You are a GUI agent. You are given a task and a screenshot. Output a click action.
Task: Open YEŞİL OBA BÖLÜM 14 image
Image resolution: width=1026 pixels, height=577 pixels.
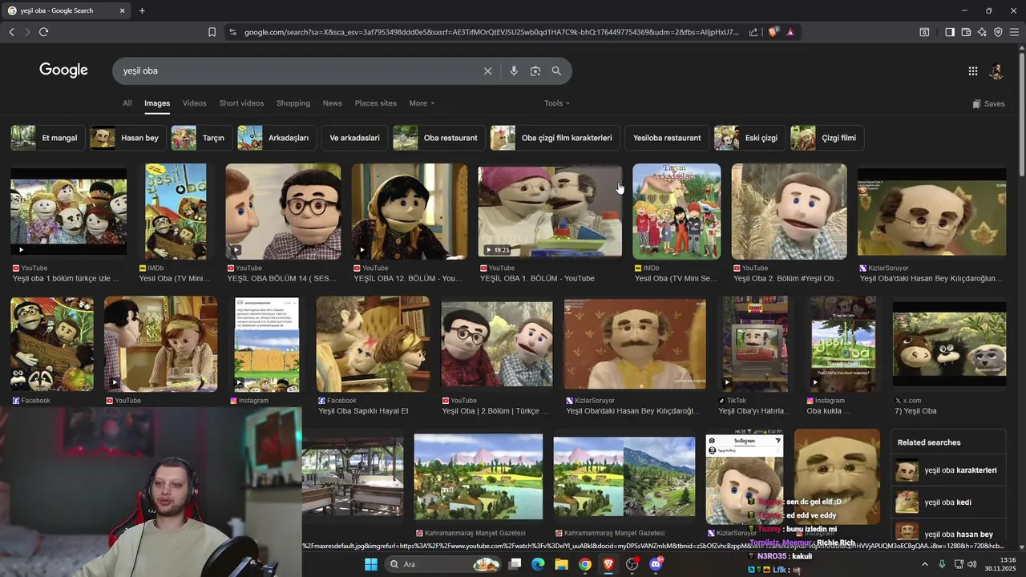283,212
